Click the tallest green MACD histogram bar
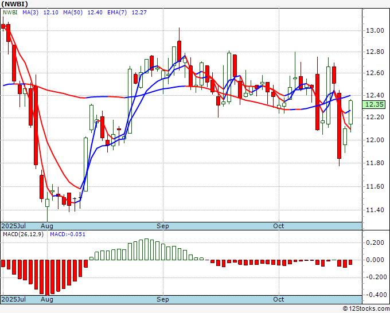The image size is (390, 313). pos(146,249)
